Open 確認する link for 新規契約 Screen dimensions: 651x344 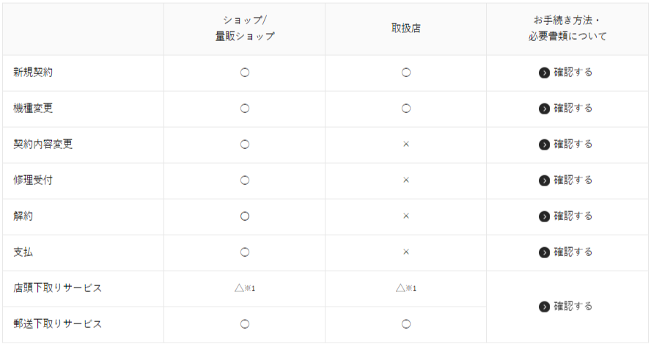573,73
